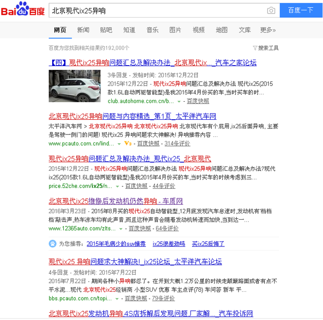Open 314条评价 reviews link
The width and height of the screenshot is (323, 320).
[x=177, y=144]
